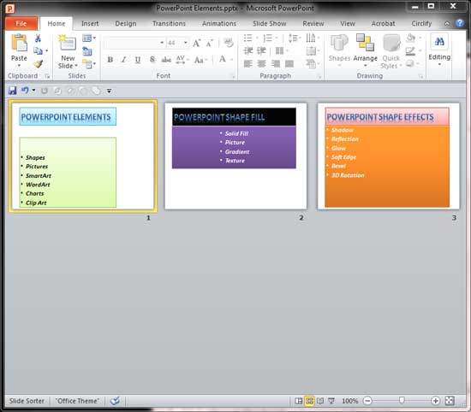The height and width of the screenshot is (412, 471).
Task: Click the Paste clipboard icon
Action: point(19,43)
